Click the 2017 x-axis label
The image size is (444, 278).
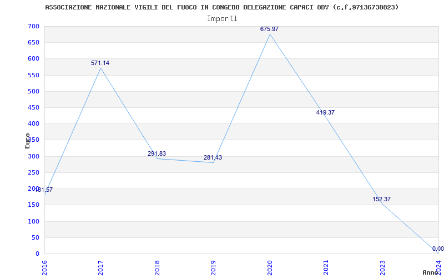tap(100, 267)
